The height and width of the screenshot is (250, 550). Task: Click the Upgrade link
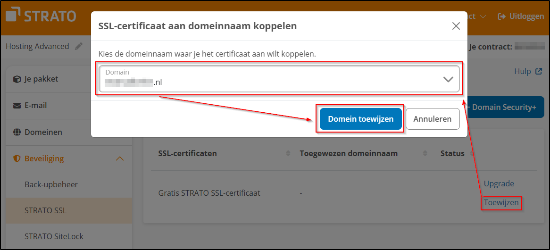[x=499, y=184]
